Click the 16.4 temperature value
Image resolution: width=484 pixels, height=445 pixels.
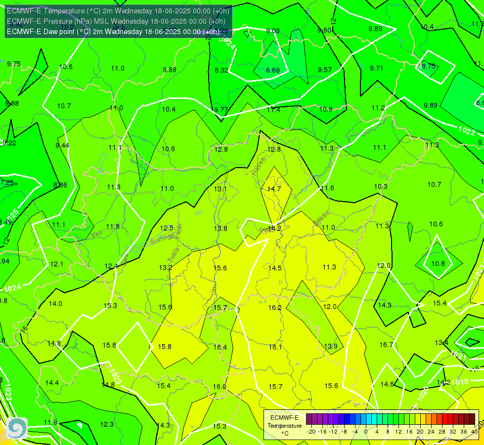(220, 348)
